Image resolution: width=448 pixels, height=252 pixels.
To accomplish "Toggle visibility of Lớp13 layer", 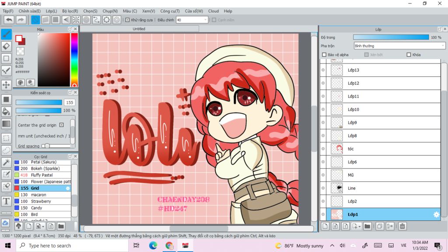I will [323, 70].
